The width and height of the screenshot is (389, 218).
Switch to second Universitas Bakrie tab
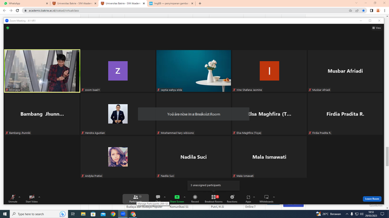[123, 4]
